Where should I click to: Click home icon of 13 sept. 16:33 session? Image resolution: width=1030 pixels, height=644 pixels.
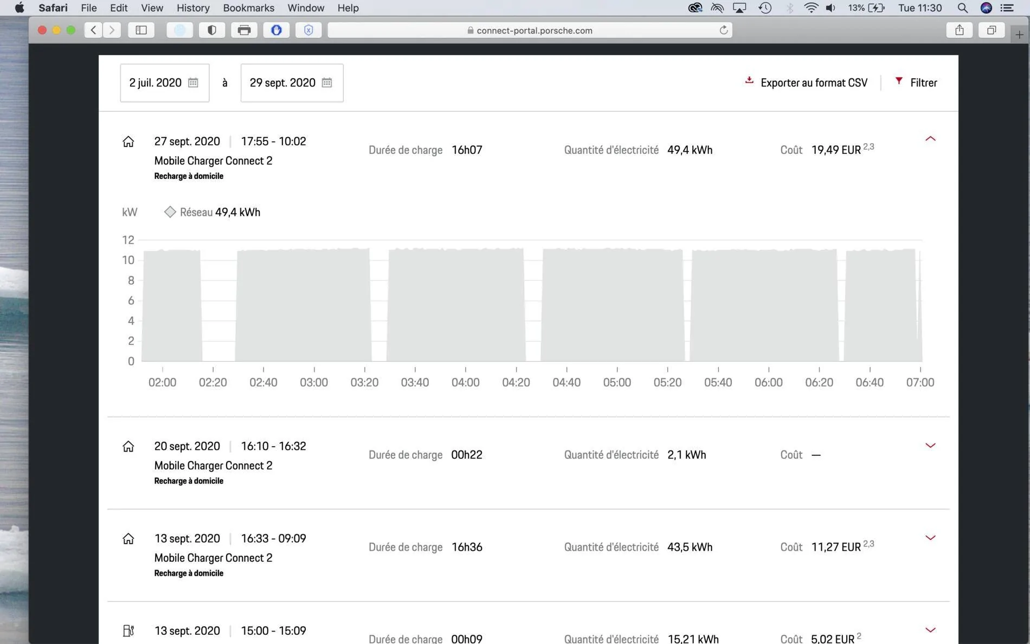click(128, 538)
